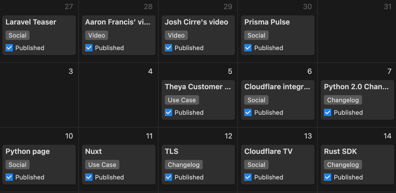
Task: Uncheck Published on Cloudflare TV card
Action: tap(248, 177)
